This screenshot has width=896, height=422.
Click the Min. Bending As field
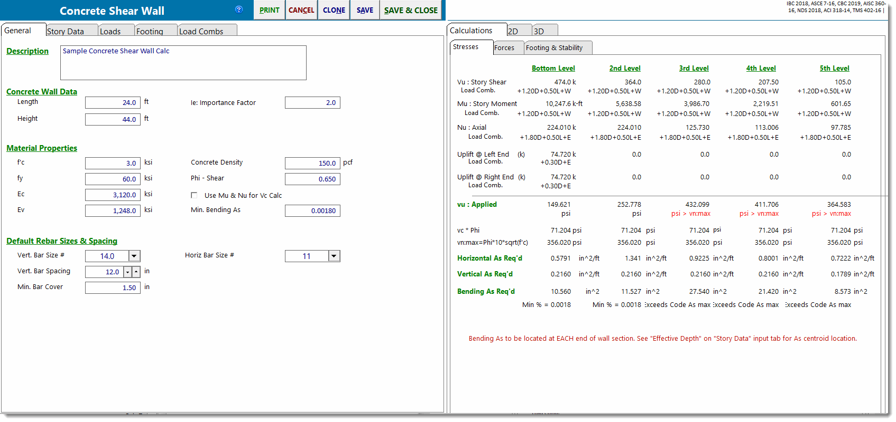pyautogui.click(x=312, y=210)
